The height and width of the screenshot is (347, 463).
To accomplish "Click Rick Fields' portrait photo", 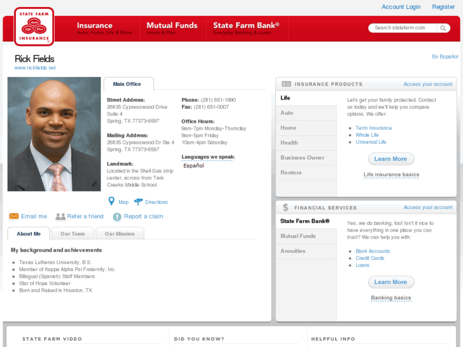I will tap(54, 134).
